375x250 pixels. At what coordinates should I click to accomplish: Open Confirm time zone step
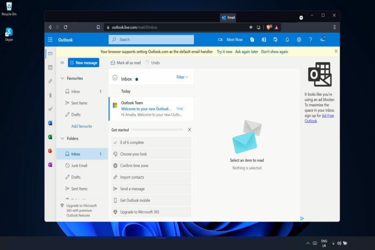151,166
